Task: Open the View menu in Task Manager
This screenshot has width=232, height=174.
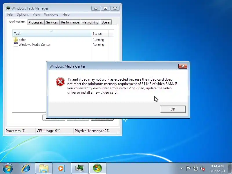Action: click(x=36, y=14)
